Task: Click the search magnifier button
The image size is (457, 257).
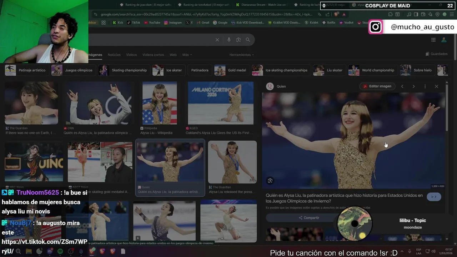Action: pyautogui.click(x=248, y=40)
